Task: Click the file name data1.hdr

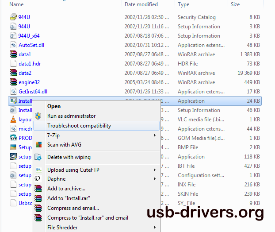Action: tap(30, 64)
